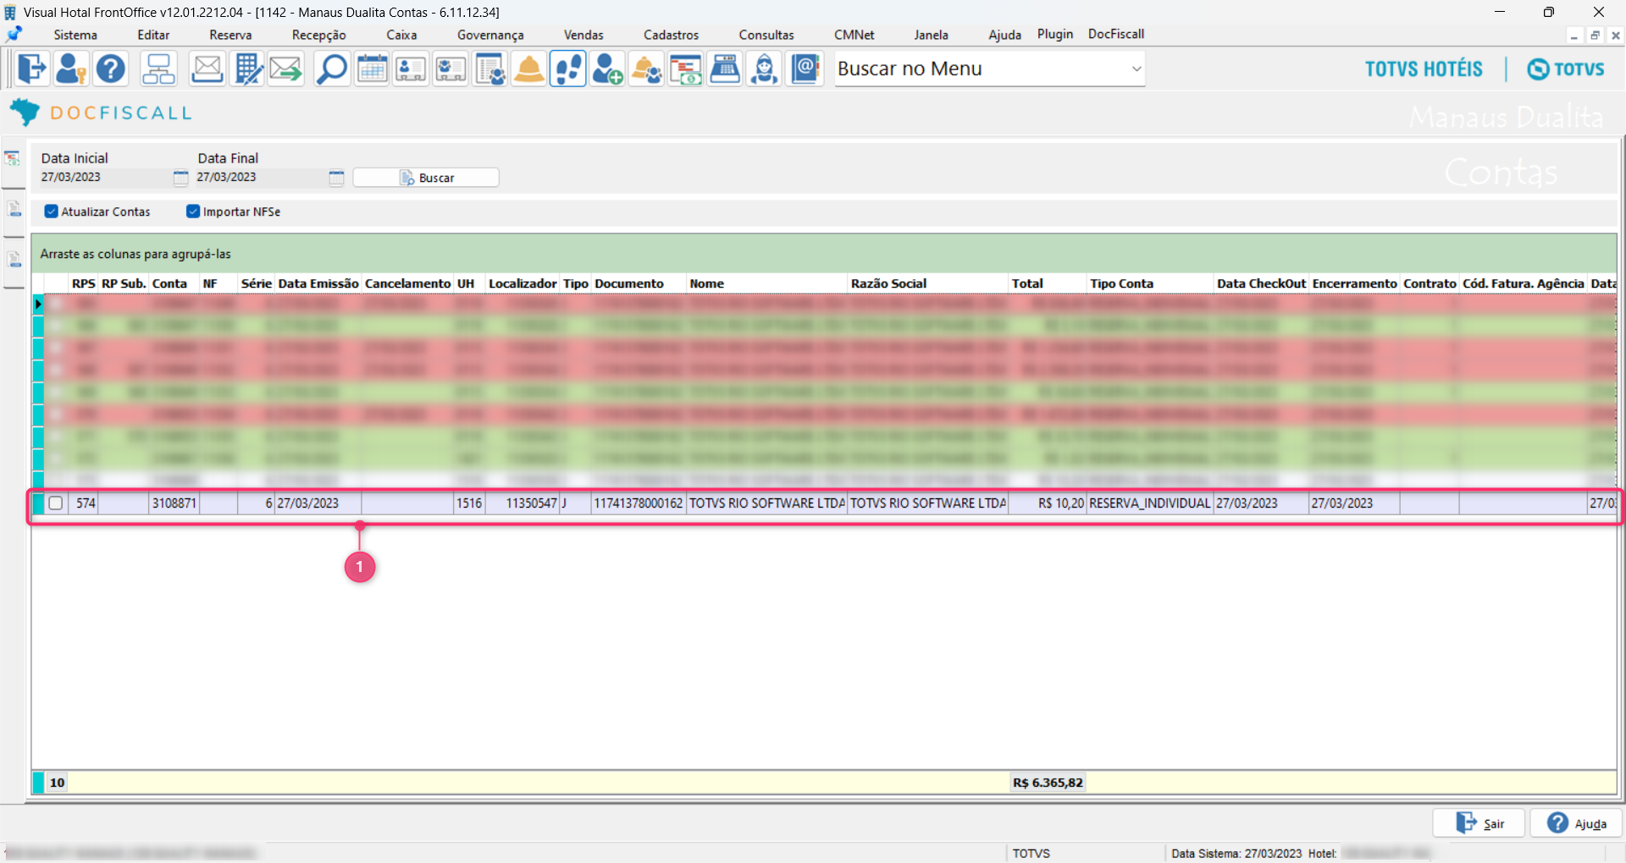Click the blue question mark toolbar icon

pyautogui.click(x=111, y=69)
